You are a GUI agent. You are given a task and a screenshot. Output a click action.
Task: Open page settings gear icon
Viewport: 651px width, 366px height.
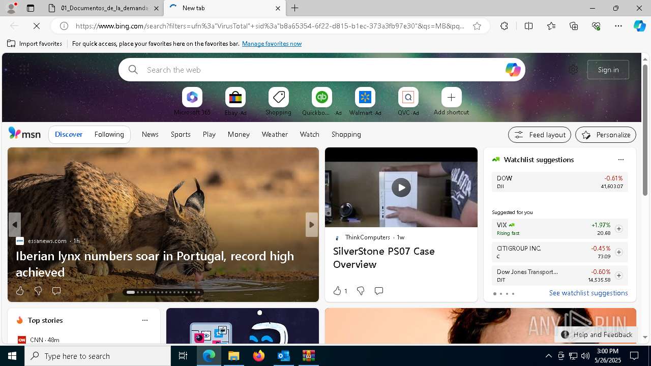(573, 70)
